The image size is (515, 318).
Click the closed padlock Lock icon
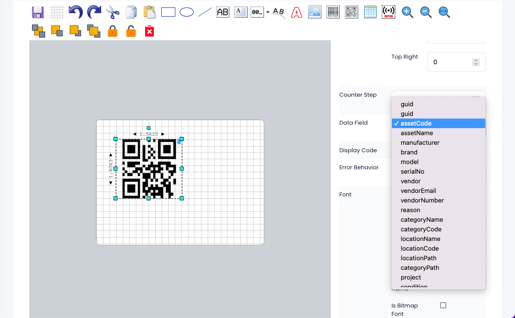pyautogui.click(x=113, y=31)
